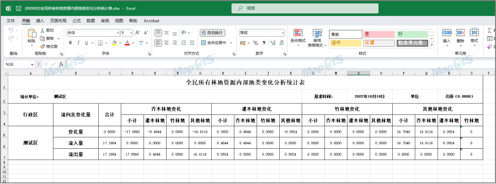The image size is (496, 184).
Task: Switch to the 数据 tab
Action: click(91, 21)
